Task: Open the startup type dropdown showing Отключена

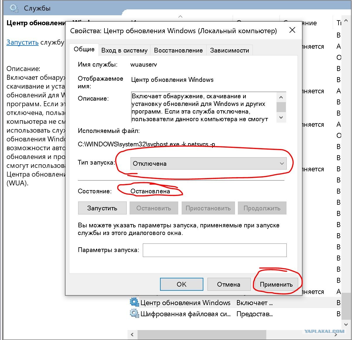Action: (208, 163)
